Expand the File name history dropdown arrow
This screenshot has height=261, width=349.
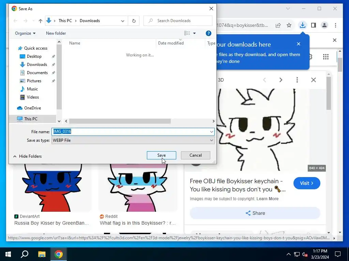(211, 132)
